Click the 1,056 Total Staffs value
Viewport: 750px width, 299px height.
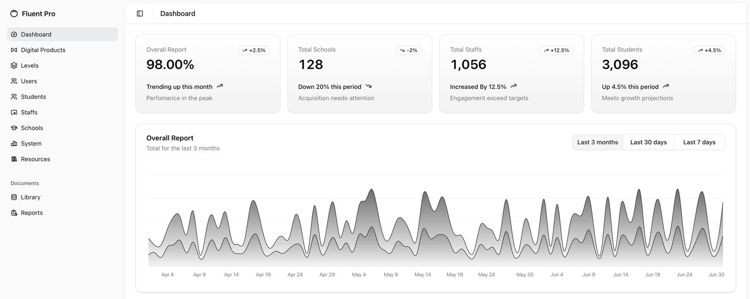coord(468,65)
